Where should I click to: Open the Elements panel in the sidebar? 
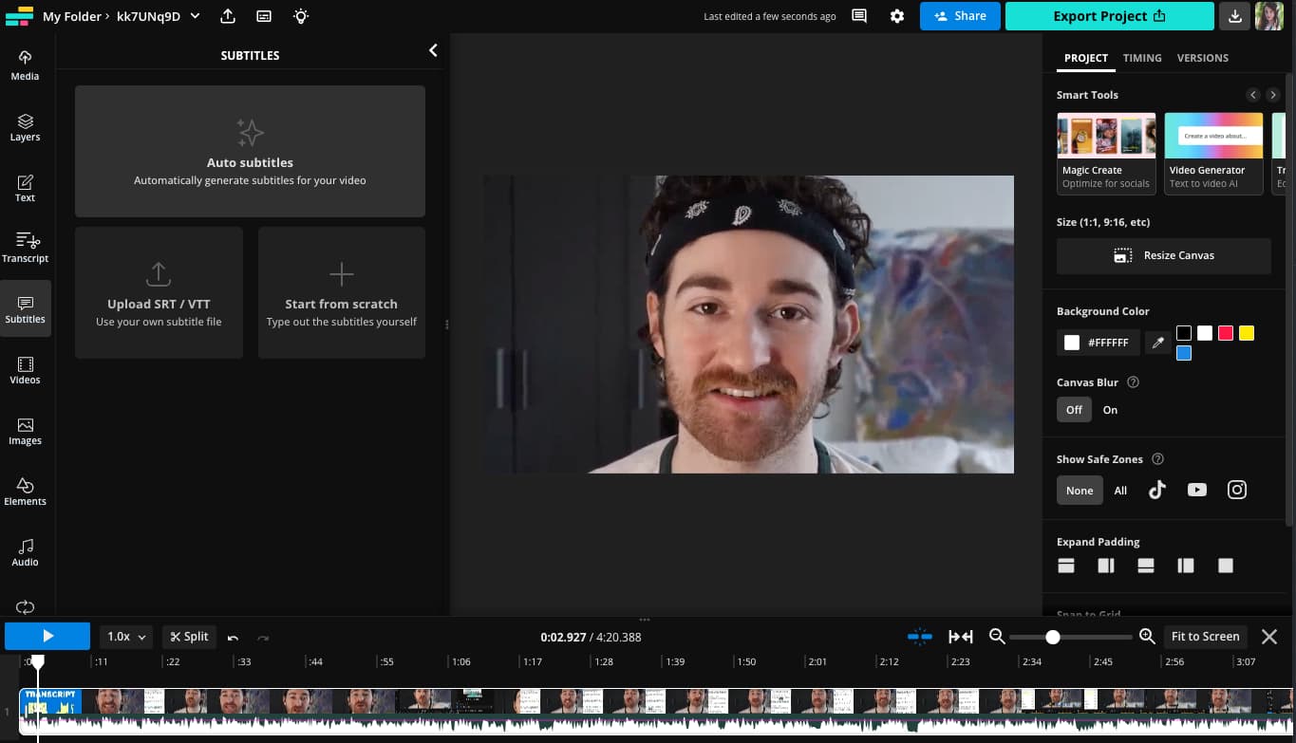coord(25,492)
